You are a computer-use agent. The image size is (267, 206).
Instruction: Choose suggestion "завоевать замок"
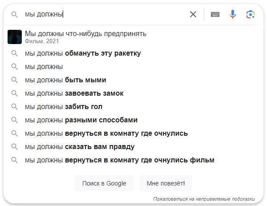(x=74, y=93)
